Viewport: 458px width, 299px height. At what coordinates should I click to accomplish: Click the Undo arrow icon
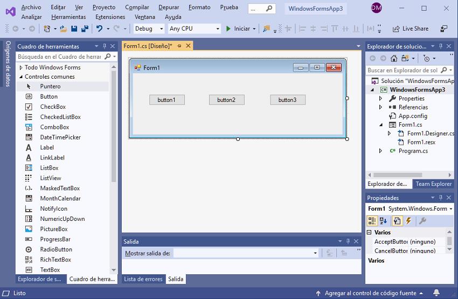pyautogui.click(x=99, y=29)
